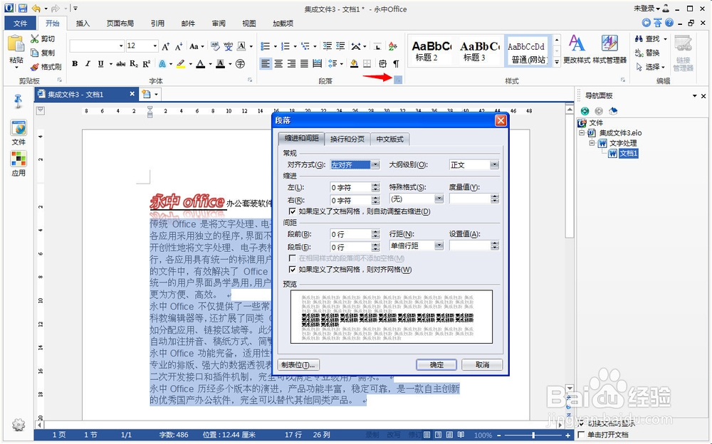This screenshot has height=444, width=712.
Task: Click the pinyin guide (wén) icon
Action: [x=229, y=46]
